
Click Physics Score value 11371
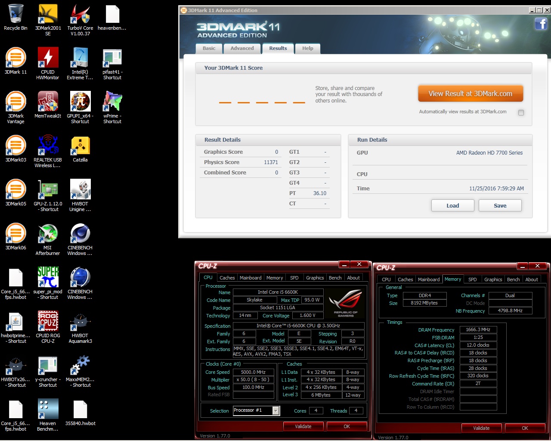click(271, 162)
